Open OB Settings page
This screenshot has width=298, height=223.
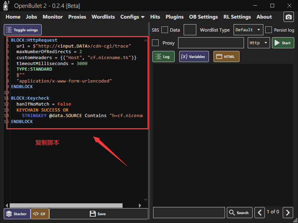click(x=203, y=17)
